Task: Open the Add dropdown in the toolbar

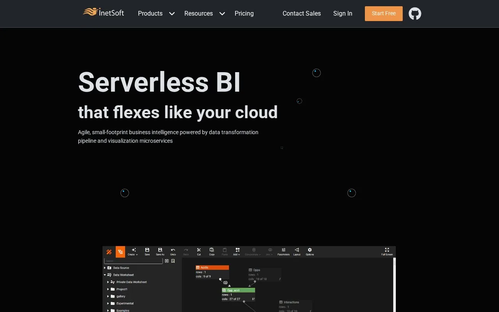Action: point(237,252)
